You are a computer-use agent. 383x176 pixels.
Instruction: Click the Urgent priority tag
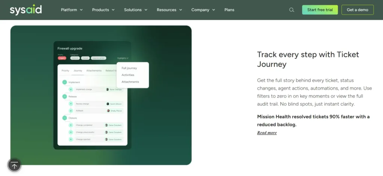tap(62, 58)
